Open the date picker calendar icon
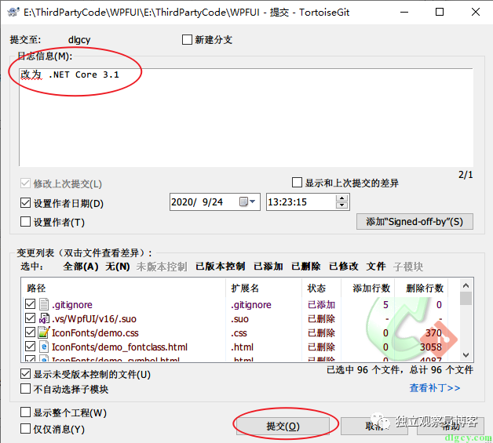Image resolution: width=493 pixels, height=443 pixels. click(247, 202)
